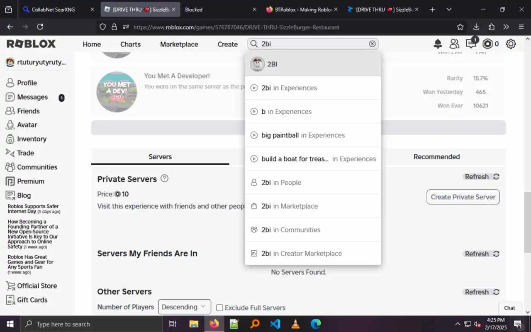Search 2bi in Communities

click(313, 230)
